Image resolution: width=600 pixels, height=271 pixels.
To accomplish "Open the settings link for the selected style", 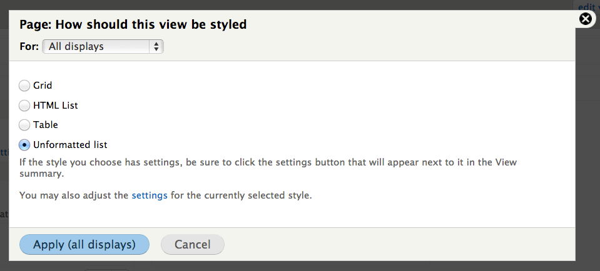I will click(x=150, y=195).
